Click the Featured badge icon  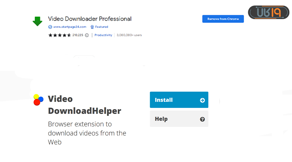pos(92,27)
